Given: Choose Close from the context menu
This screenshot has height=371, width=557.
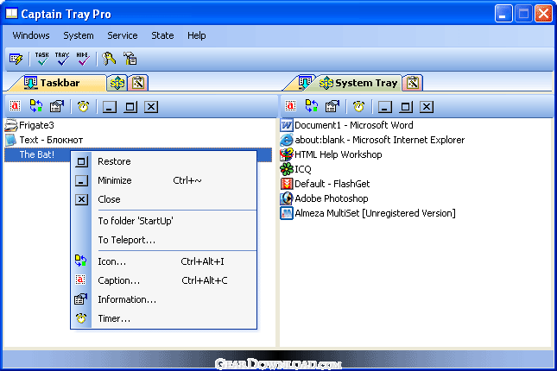Looking at the screenshot, I should (x=164, y=199).
